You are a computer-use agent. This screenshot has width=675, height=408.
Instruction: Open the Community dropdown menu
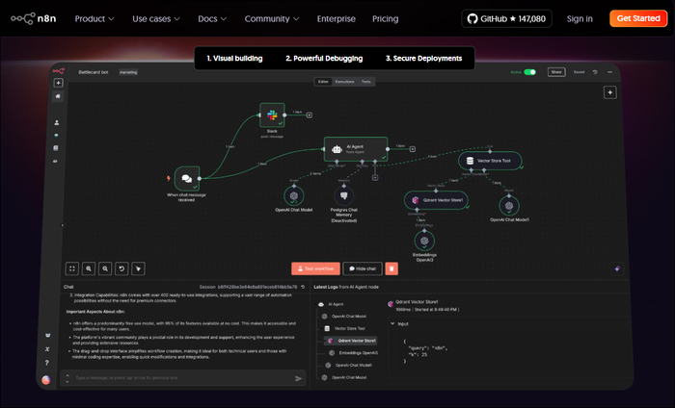(x=272, y=18)
